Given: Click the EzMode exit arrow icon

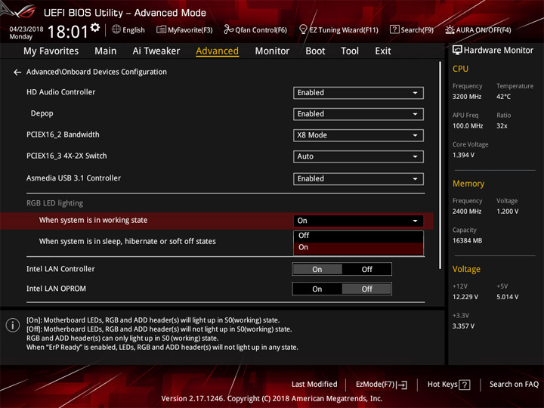Looking at the screenshot, I should 402,385.
